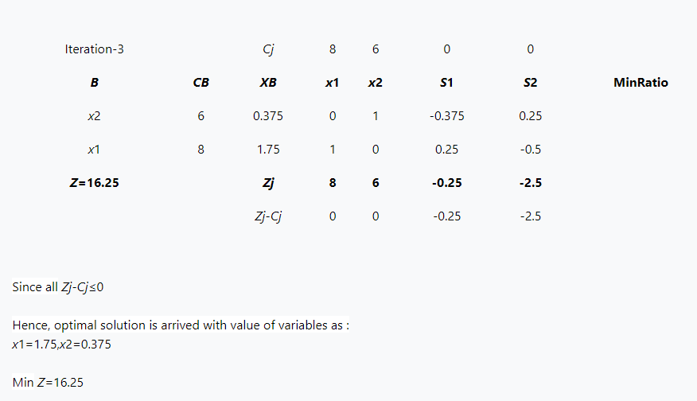Click the CB value 8 in x1 row
This screenshot has width=697, height=401.
tap(201, 150)
